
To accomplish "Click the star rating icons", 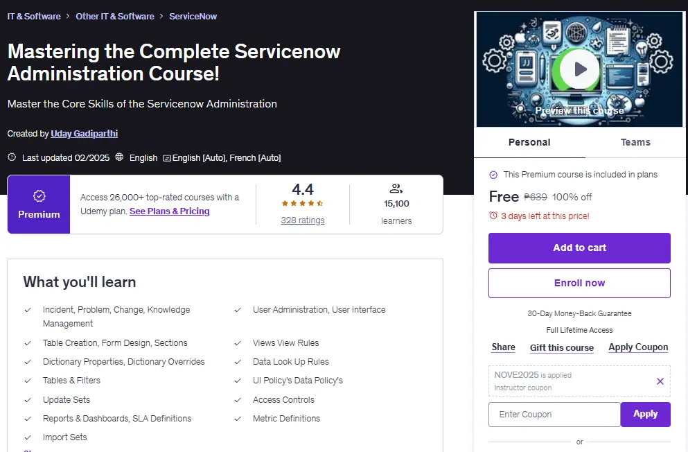I will 303,203.
